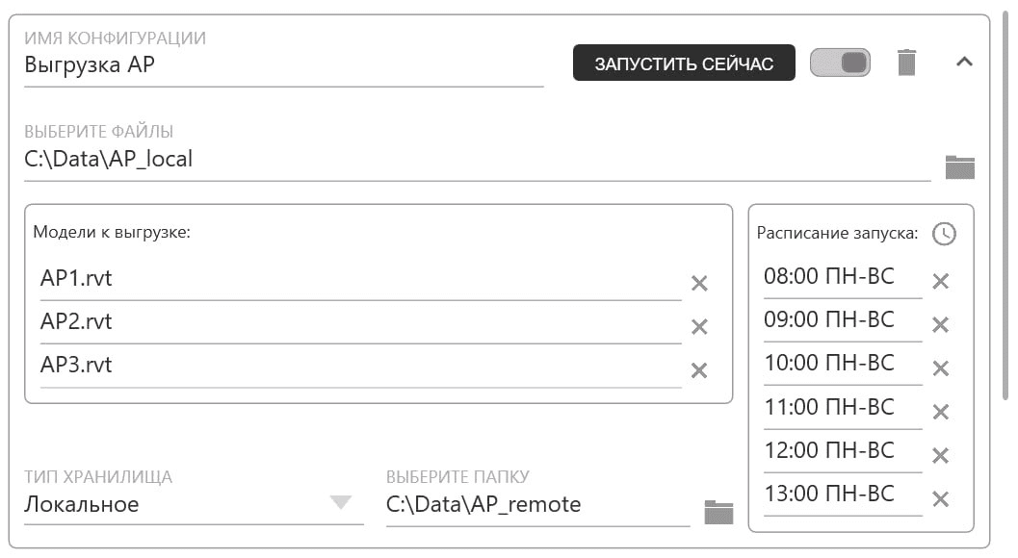Viewport: 1018px width, 558px height.
Task: Delete the 10:00 ПН-ВС schedule entry
Action: 940,366
